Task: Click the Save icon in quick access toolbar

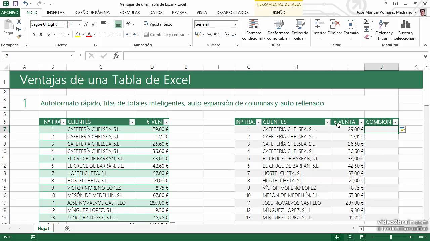Action: coord(16,4)
